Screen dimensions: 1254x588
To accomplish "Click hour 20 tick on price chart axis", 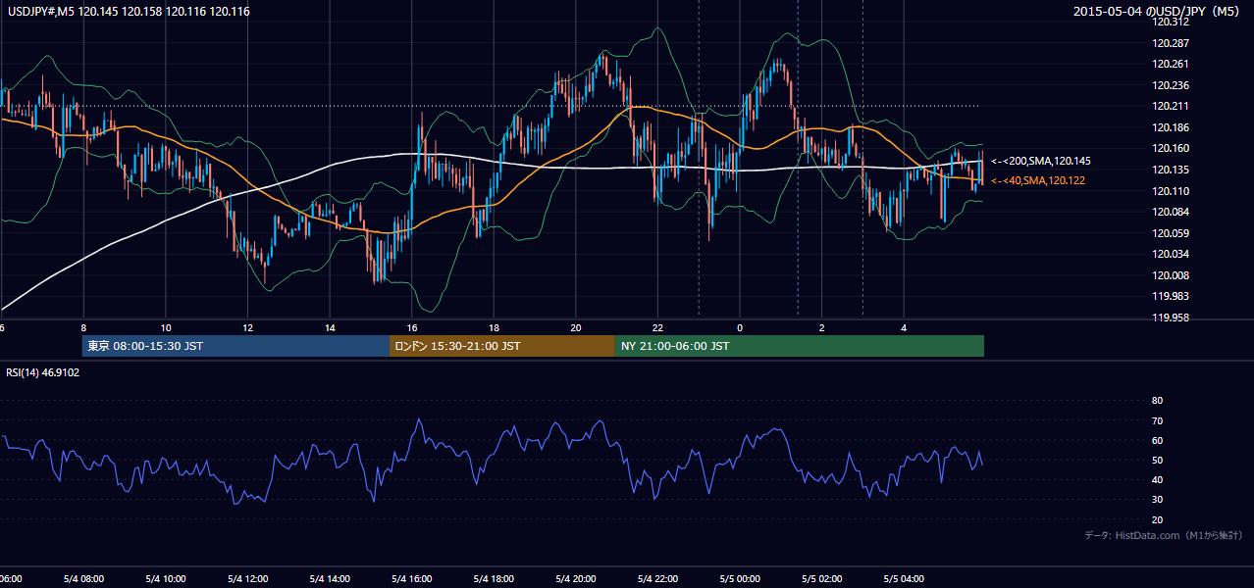I will (576, 327).
